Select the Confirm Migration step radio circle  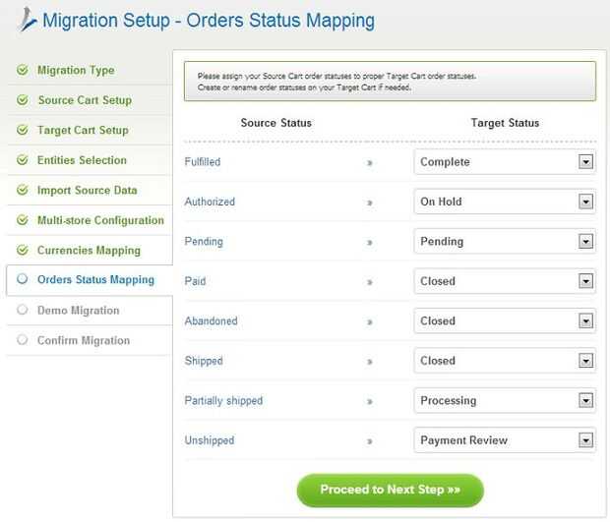coord(22,341)
